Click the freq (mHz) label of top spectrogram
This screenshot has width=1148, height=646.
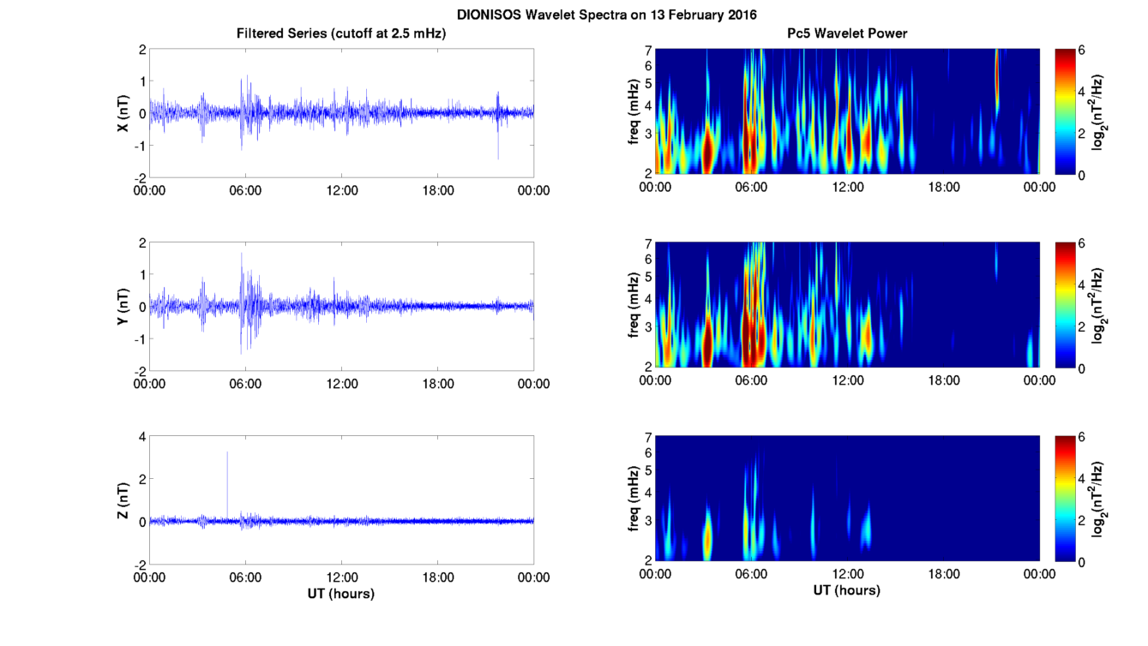(631, 112)
